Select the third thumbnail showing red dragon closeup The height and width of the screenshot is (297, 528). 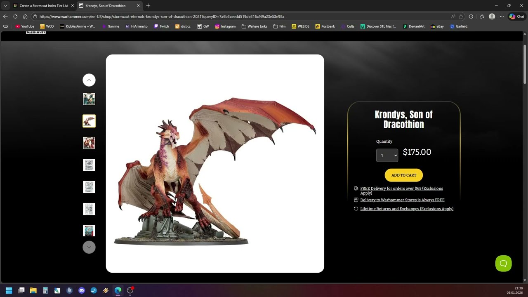click(x=89, y=143)
